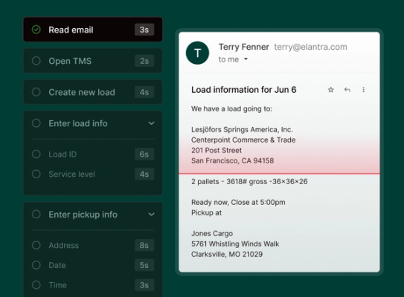Expand the 'to me' recipient dropdown

tap(246, 59)
